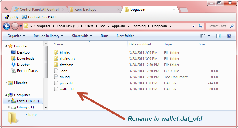This screenshot has width=238, height=128.
Task: Switch to the Control Panel tab
Action: (39, 10)
